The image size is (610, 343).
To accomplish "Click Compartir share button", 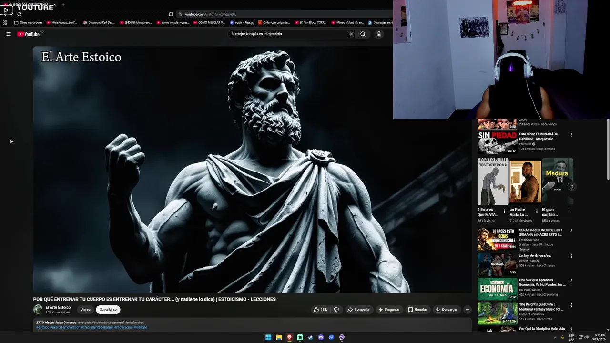I will [x=358, y=310].
